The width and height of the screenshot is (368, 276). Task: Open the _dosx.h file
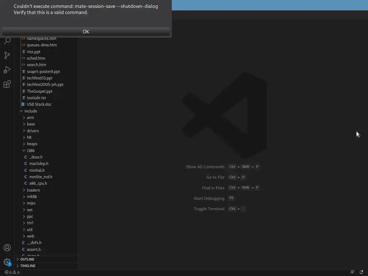[x=46, y=157]
